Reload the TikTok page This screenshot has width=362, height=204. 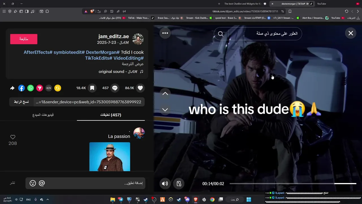tap(346, 11)
